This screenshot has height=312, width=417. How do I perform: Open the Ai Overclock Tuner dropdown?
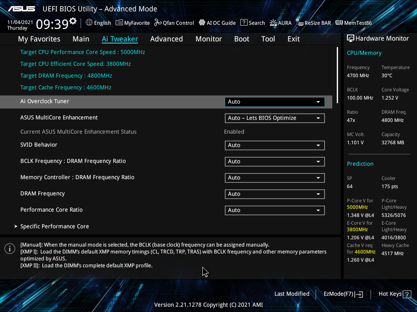coord(275,102)
